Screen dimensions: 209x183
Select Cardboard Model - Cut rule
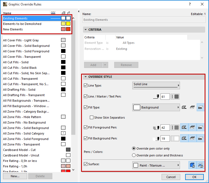[x=36, y=150]
